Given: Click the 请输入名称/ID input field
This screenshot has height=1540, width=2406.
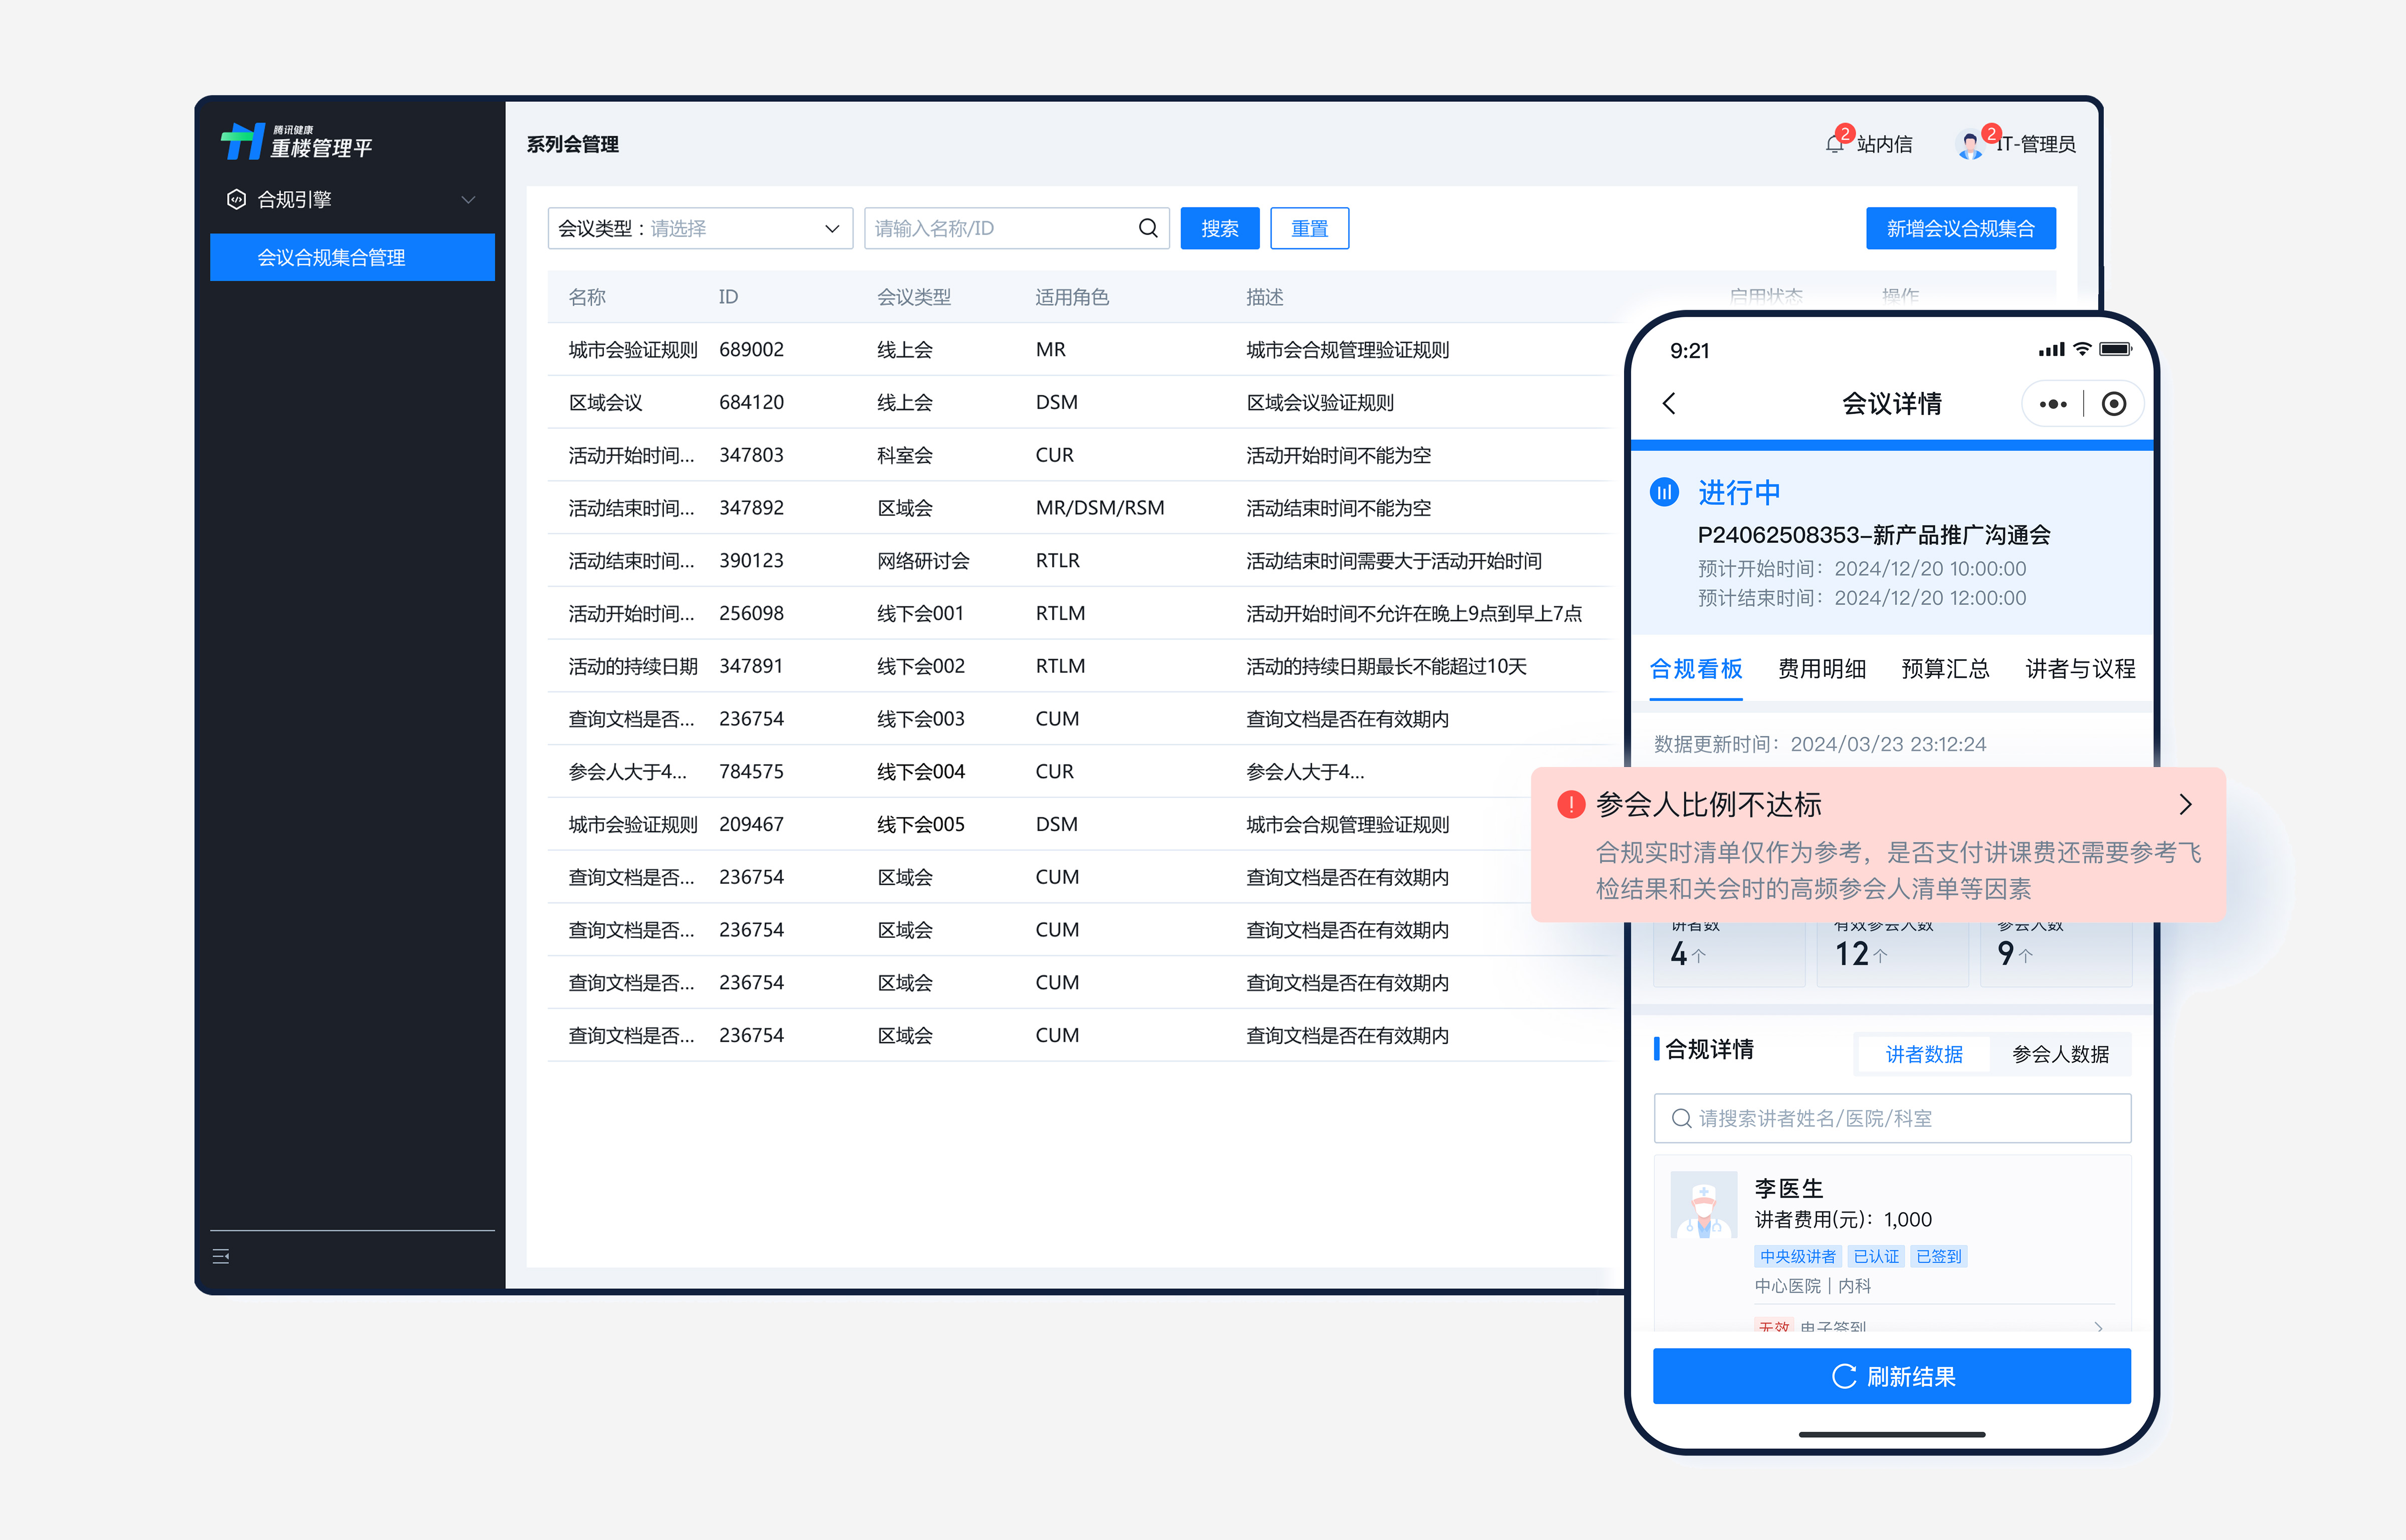Looking at the screenshot, I should point(999,229).
